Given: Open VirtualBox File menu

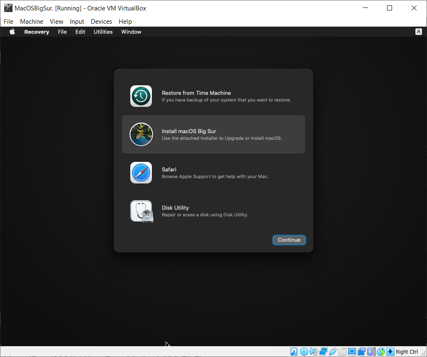Looking at the screenshot, I should pos(8,22).
